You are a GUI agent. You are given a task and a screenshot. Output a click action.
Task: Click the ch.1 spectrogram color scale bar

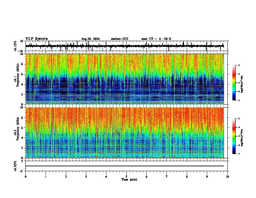coord(234,83)
